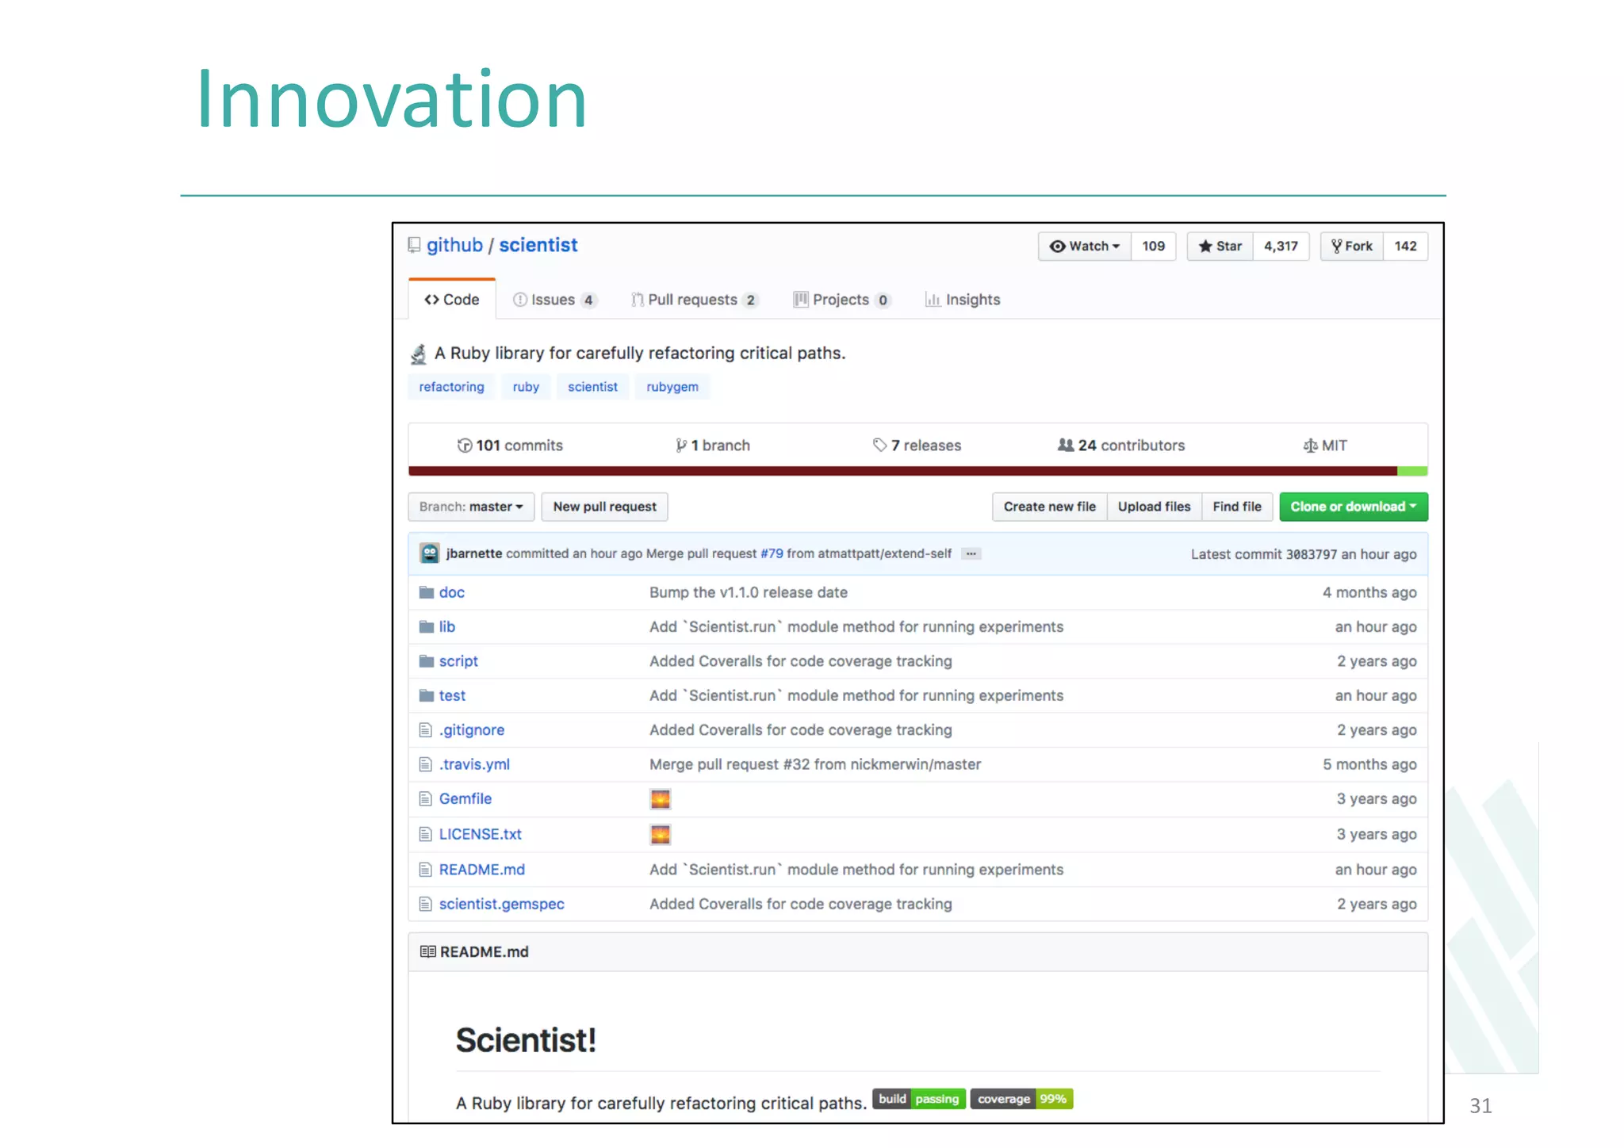Click the coverage 99% badge
Screen dimensions: 1624x1148
click(x=1021, y=1099)
